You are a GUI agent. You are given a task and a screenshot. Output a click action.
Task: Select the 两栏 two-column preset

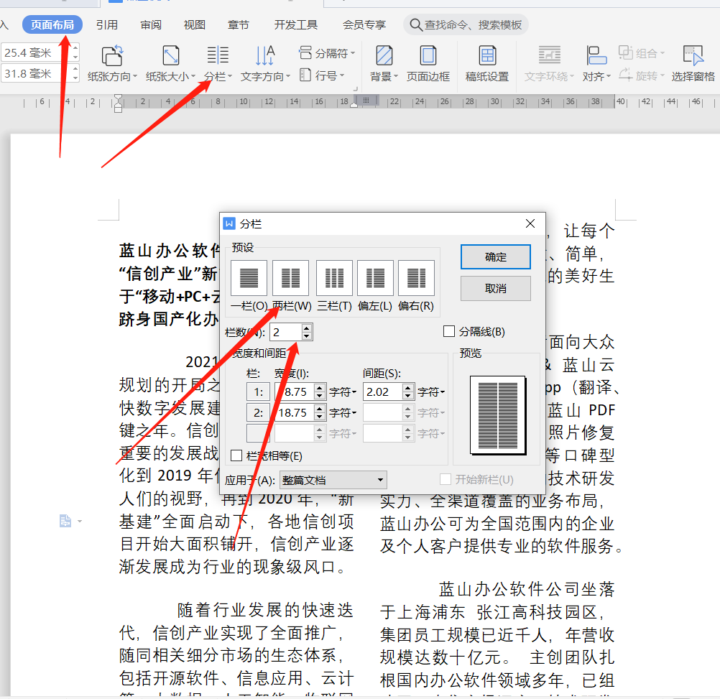click(290, 278)
